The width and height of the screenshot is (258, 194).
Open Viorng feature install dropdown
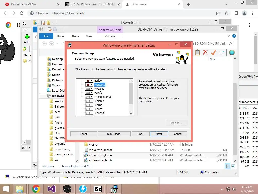tap(89, 105)
